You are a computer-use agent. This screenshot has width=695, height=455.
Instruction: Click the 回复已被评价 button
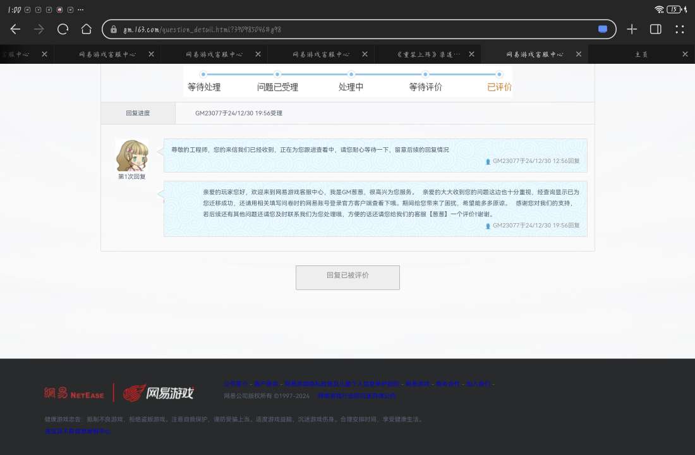point(347,277)
